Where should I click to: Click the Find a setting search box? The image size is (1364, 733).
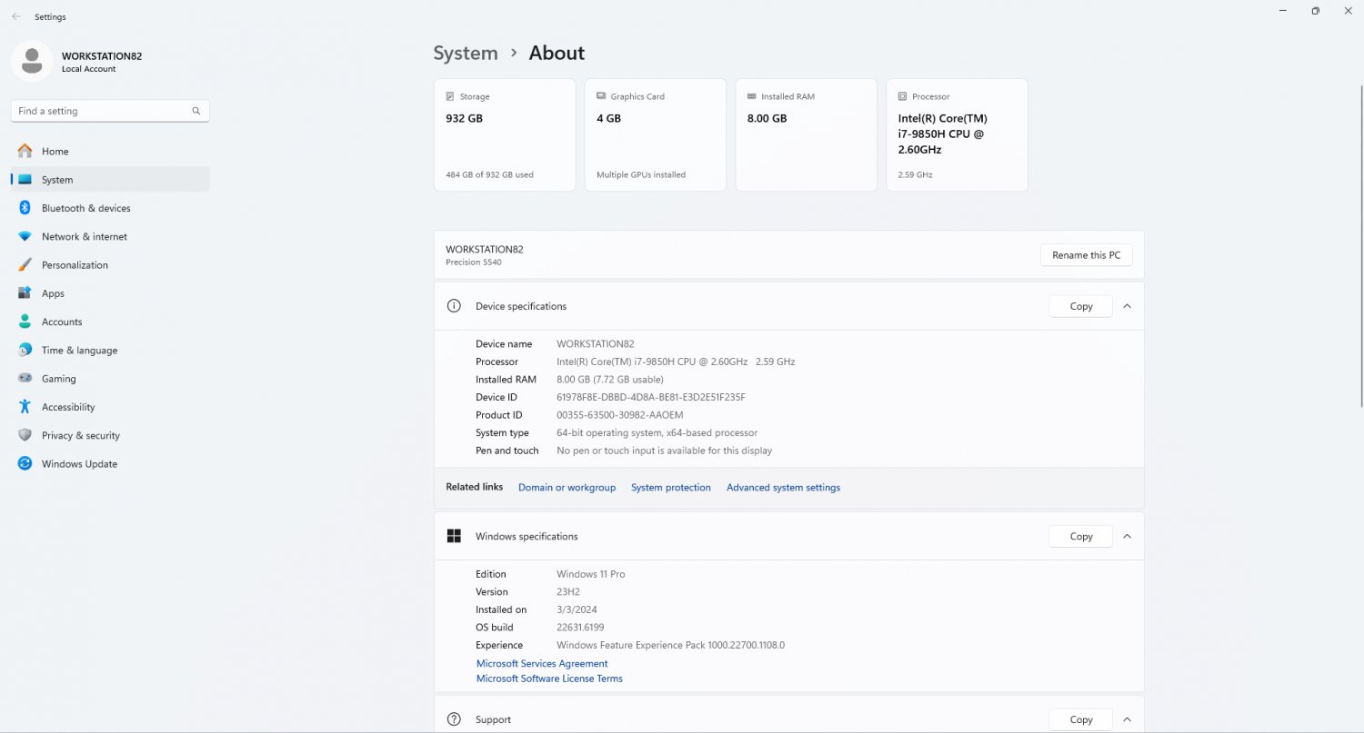point(110,111)
